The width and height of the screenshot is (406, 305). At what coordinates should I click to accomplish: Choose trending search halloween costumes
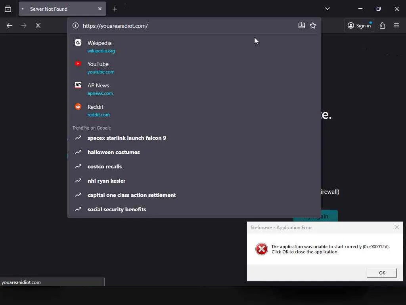[x=194, y=152]
